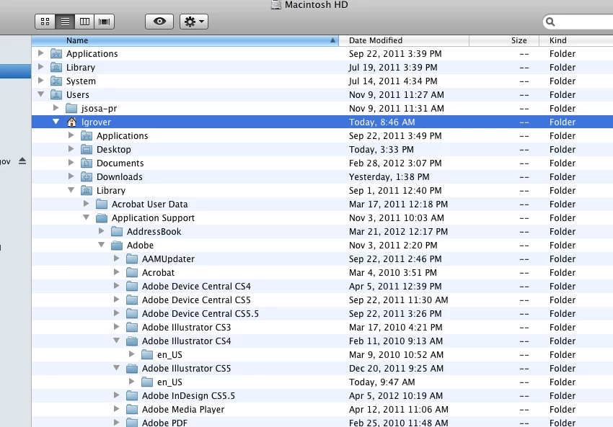Click the search field

pos(578,22)
